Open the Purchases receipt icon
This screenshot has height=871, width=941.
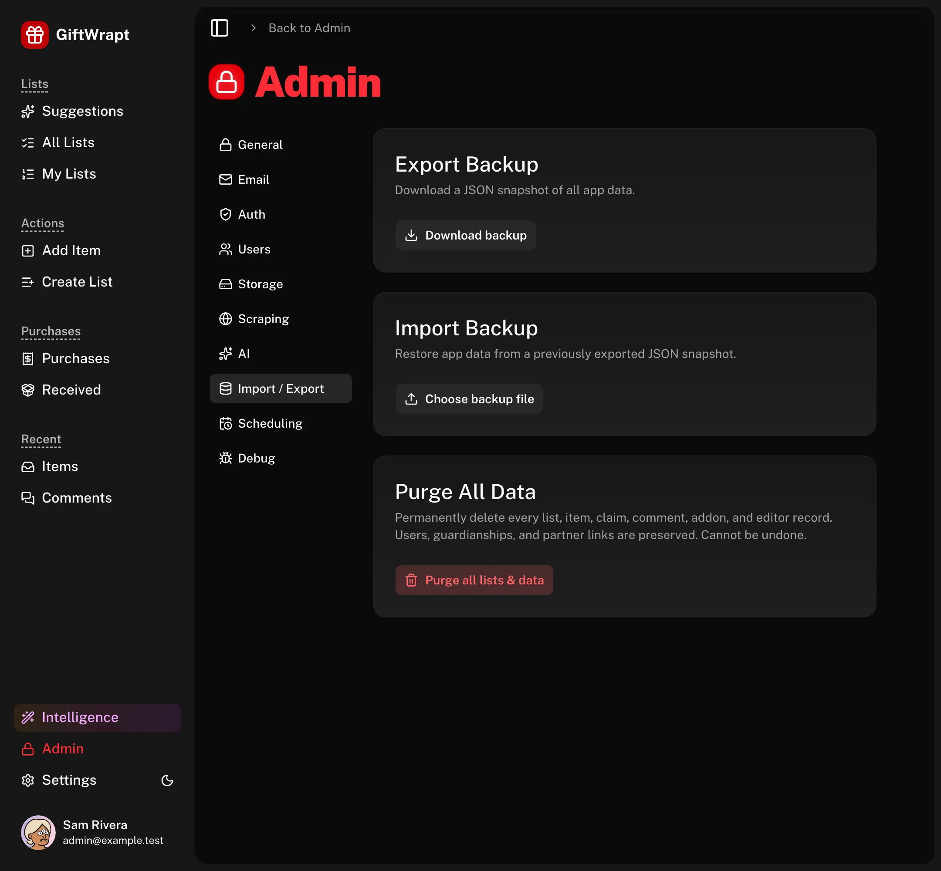(x=28, y=359)
